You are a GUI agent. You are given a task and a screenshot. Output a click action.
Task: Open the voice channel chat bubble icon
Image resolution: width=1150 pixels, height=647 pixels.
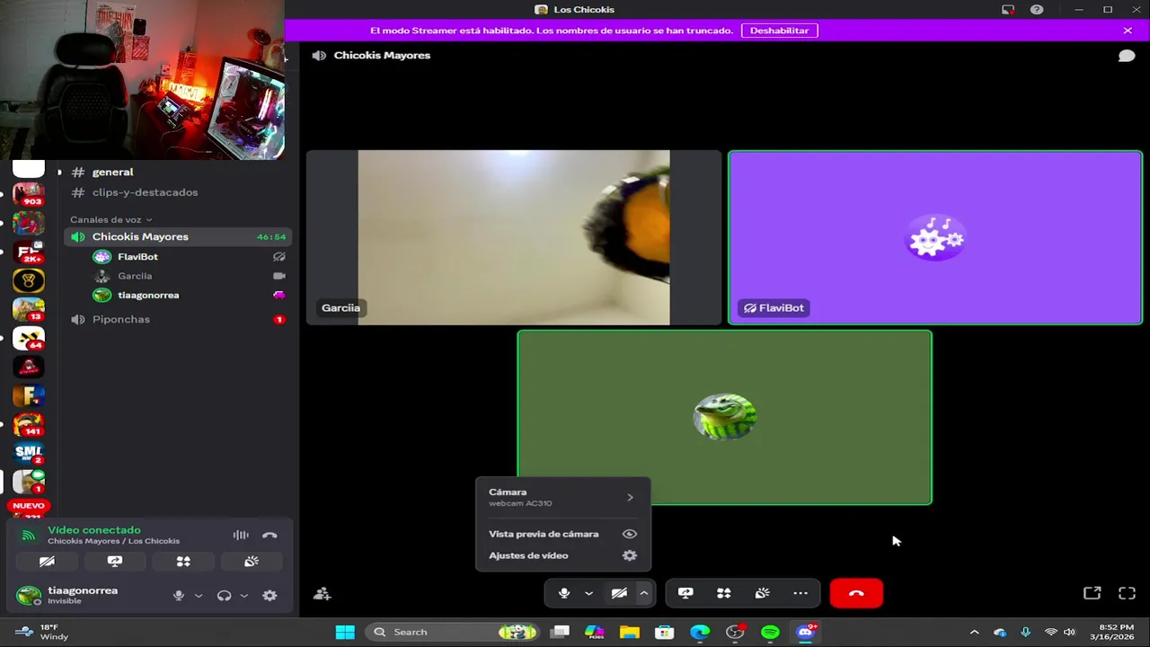coord(1126,56)
